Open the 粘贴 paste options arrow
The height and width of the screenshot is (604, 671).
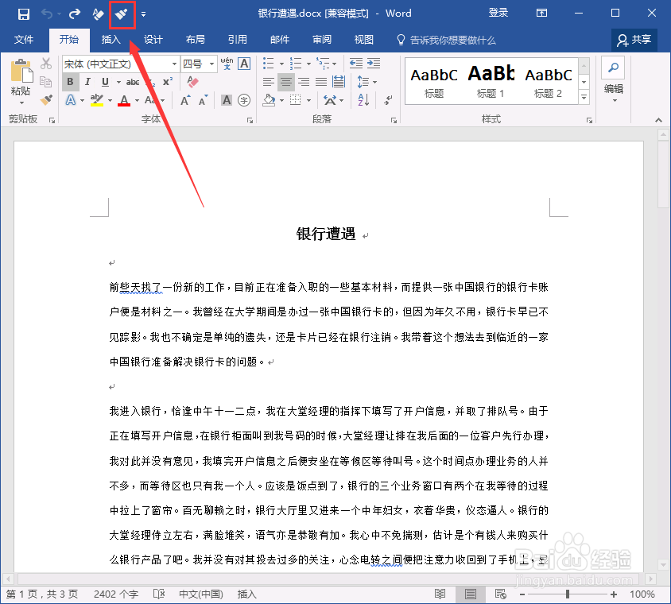pyautogui.click(x=21, y=103)
